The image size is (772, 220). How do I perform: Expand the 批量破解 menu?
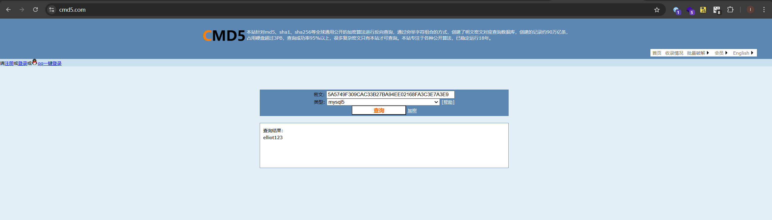(698, 53)
